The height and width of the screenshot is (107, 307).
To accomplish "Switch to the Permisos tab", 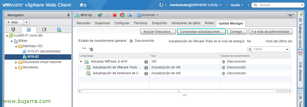I will (x=141, y=23).
